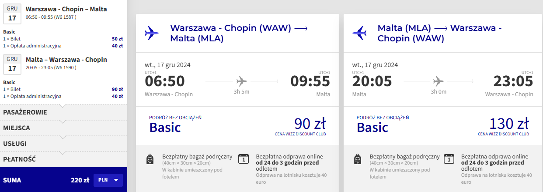
Task: Click the return flight duration plane icon
Action: pyautogui.click(x=438, y=81)
